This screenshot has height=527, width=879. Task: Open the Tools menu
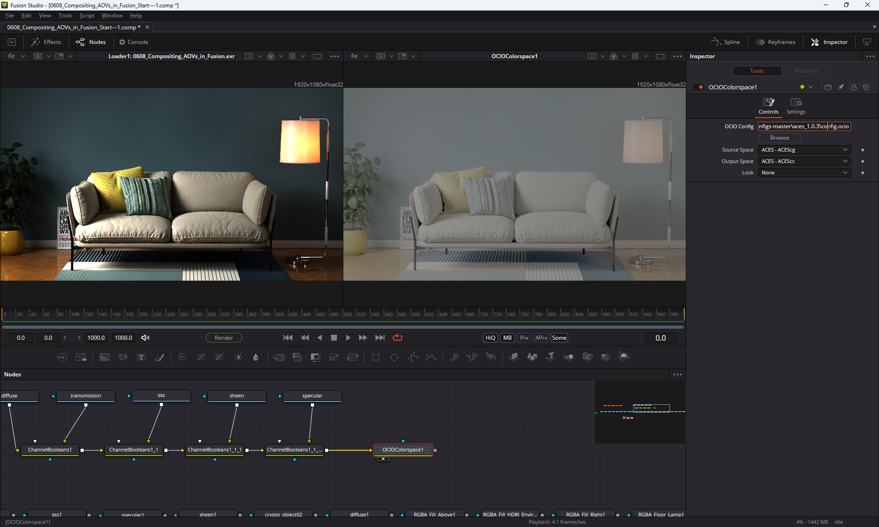[65, 16]
